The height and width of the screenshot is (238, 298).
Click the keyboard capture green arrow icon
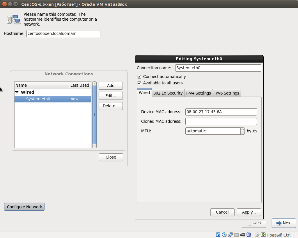[263, 235]
